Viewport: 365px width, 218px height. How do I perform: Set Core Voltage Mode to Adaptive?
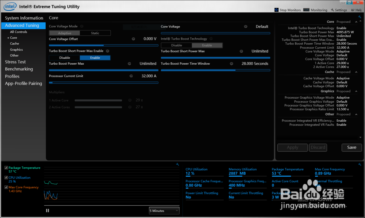(65, 33)
